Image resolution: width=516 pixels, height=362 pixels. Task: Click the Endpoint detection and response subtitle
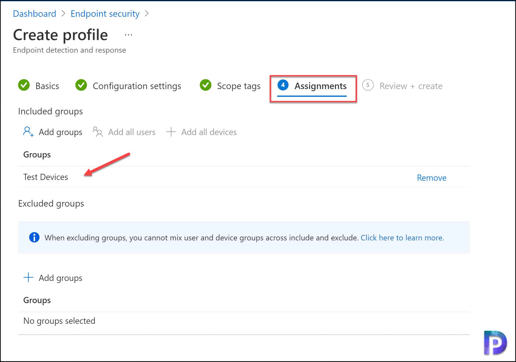point(69,50)
